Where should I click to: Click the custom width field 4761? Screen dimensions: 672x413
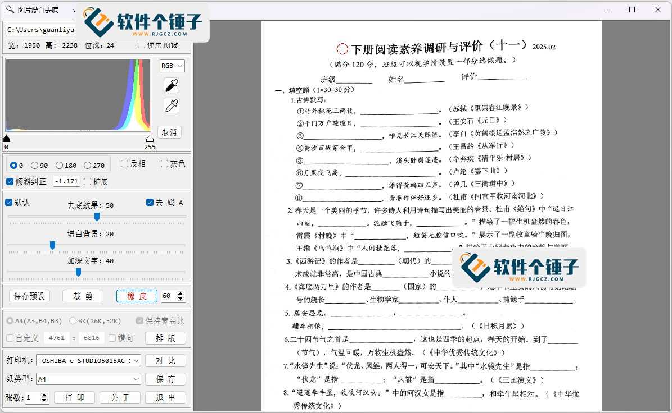(57, 338)
